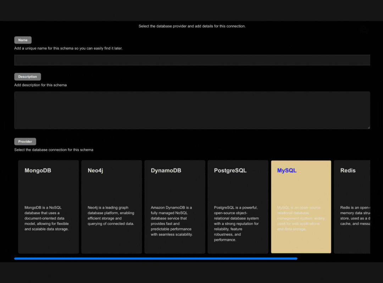Image resolution: width=383 pixels, height=283 pixels.
Task: Click the MySQL card title text
Action: [x=287, y=171]
